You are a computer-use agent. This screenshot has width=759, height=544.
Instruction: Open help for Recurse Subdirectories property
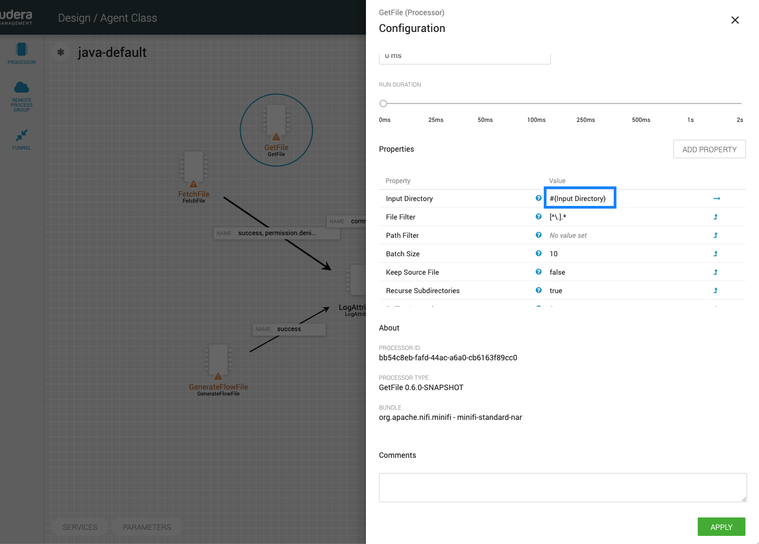538,290
